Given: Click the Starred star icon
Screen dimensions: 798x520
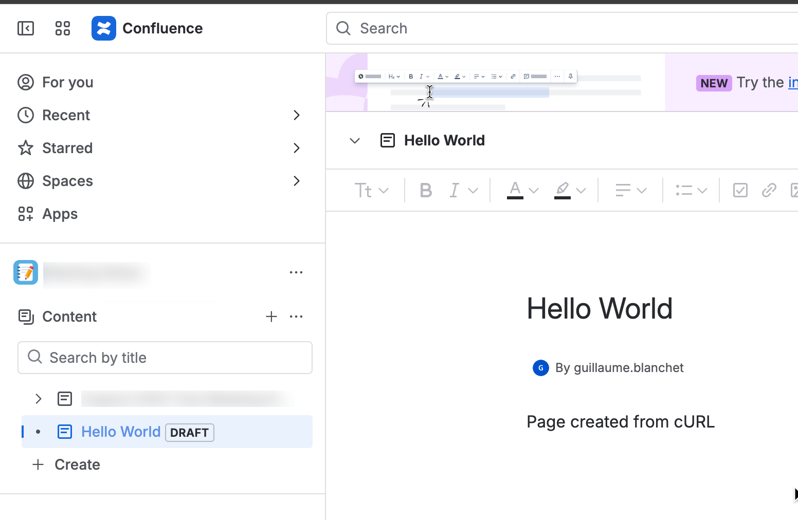Looking at the screenshot, I should (x=26, y=148).
